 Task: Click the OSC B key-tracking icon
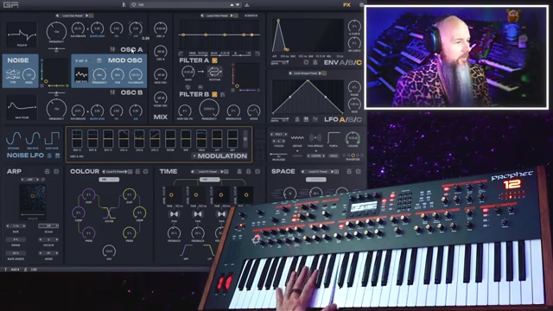tap(112, 92)
